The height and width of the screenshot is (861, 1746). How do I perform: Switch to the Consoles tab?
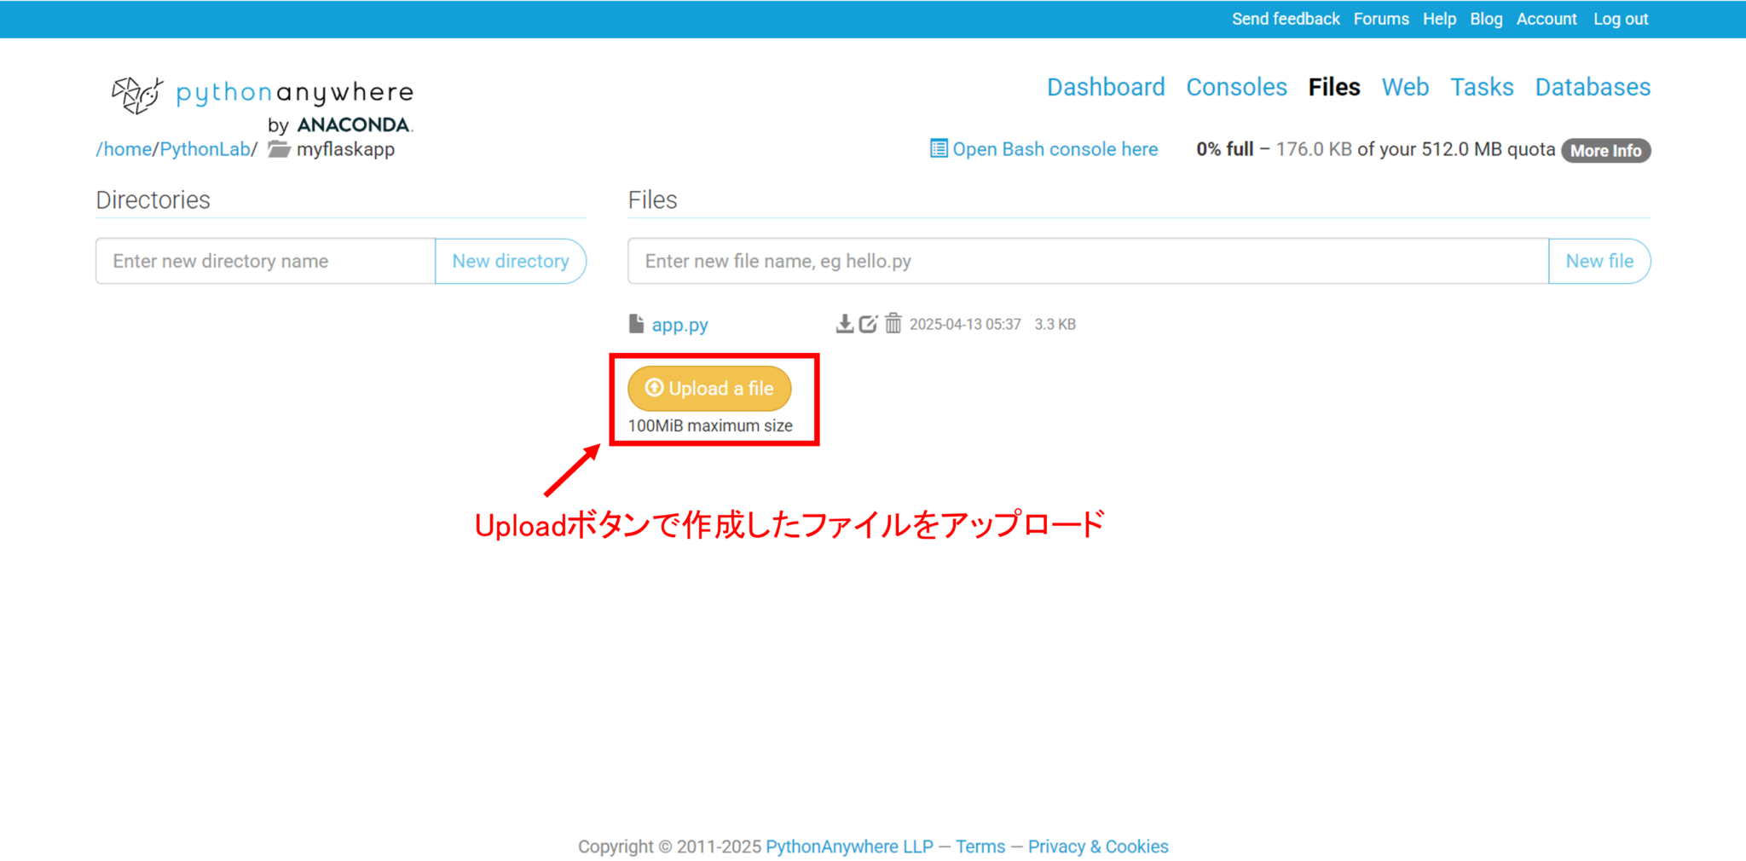pos(1236,87)
